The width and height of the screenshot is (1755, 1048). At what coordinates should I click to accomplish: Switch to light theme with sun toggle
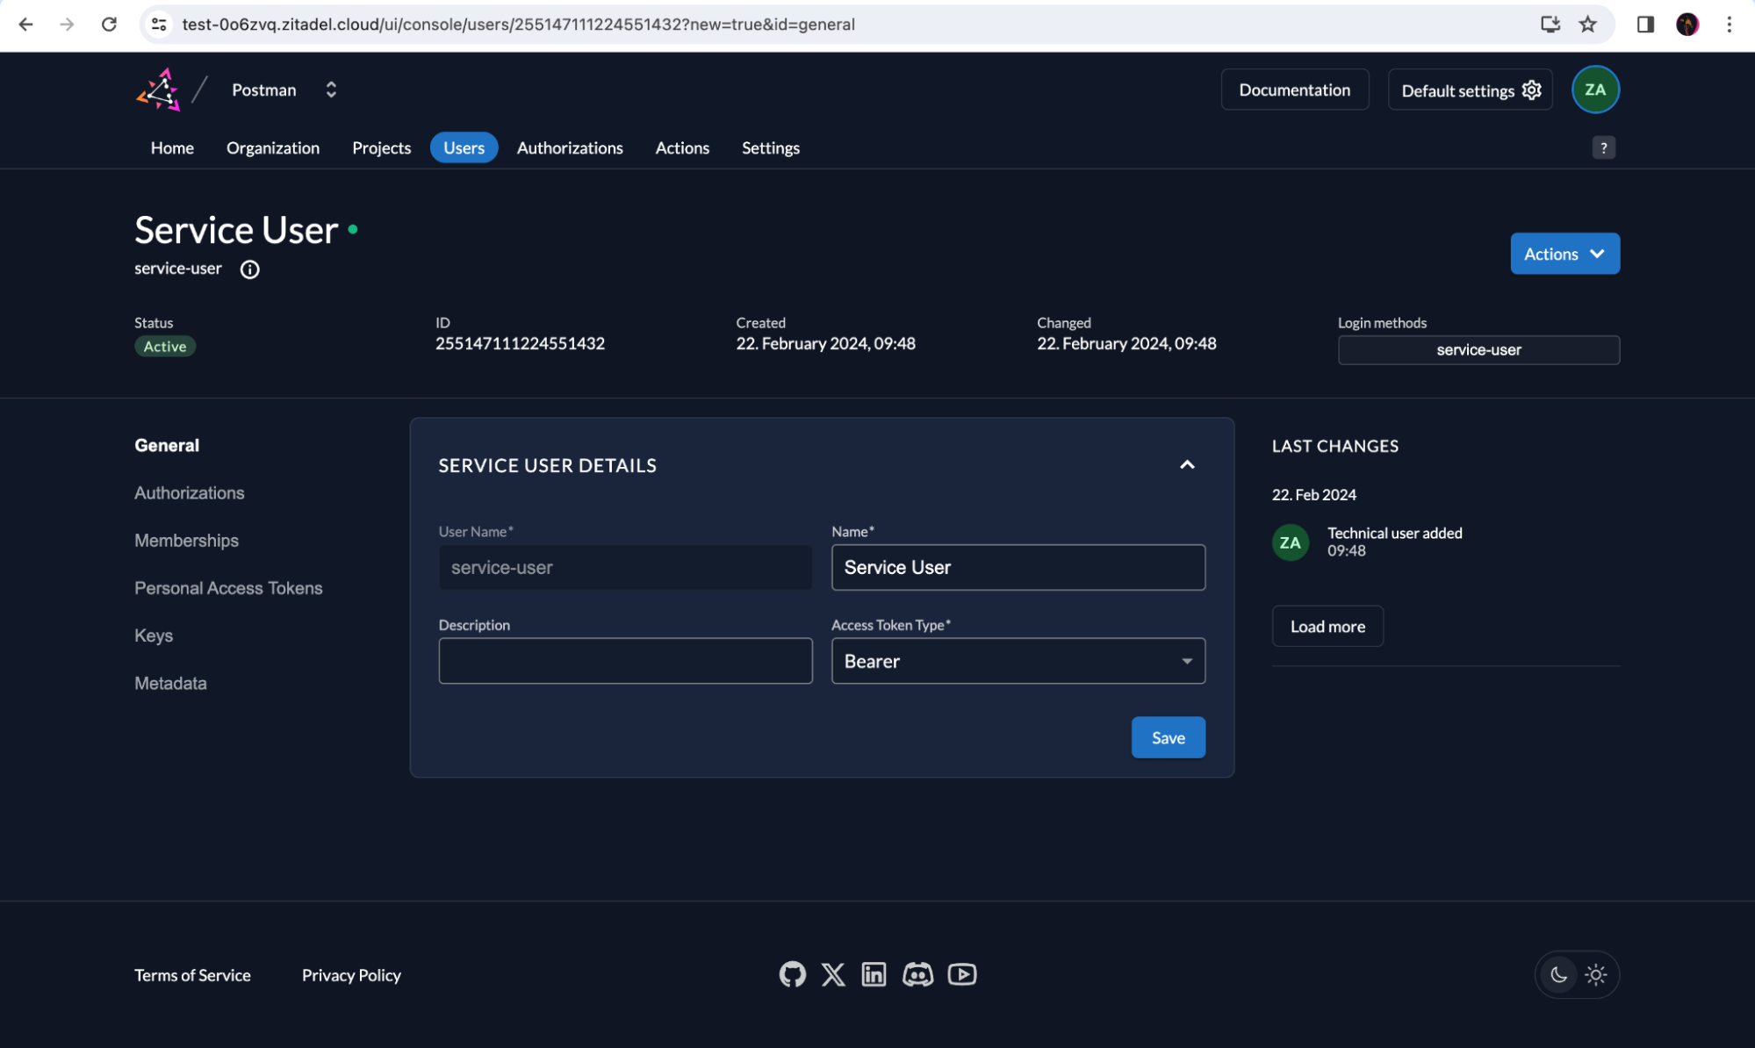tap(1596, 974)
